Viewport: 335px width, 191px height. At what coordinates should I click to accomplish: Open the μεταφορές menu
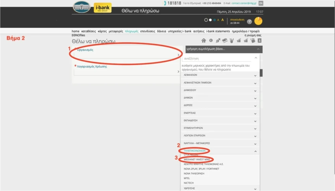click(x=116, y=31)
